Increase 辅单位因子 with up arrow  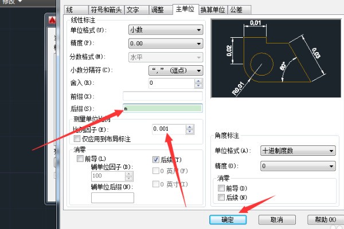(129, 174)
